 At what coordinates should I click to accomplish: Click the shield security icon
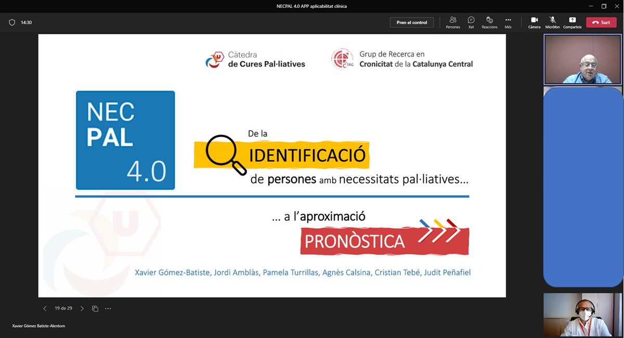pyautogui.click(x=12, y=22)
